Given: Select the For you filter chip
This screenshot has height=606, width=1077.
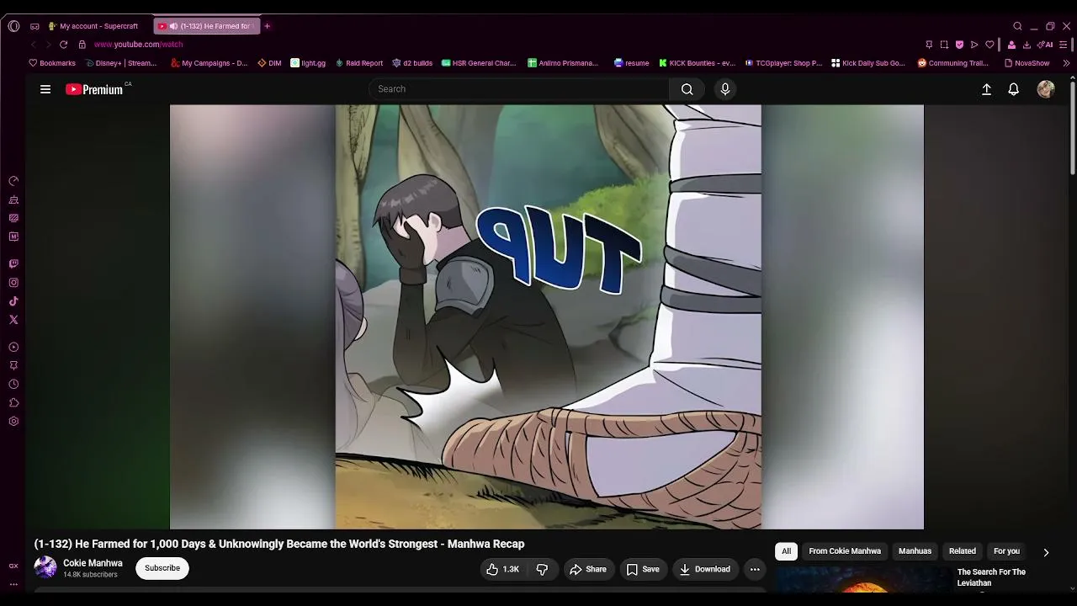Looking at the screenshot, I should click(x=1006, y=551).
